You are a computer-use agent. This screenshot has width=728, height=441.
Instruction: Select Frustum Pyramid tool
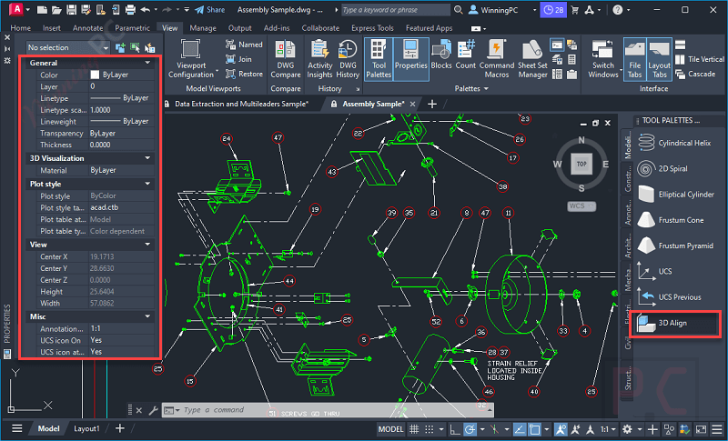675,246
